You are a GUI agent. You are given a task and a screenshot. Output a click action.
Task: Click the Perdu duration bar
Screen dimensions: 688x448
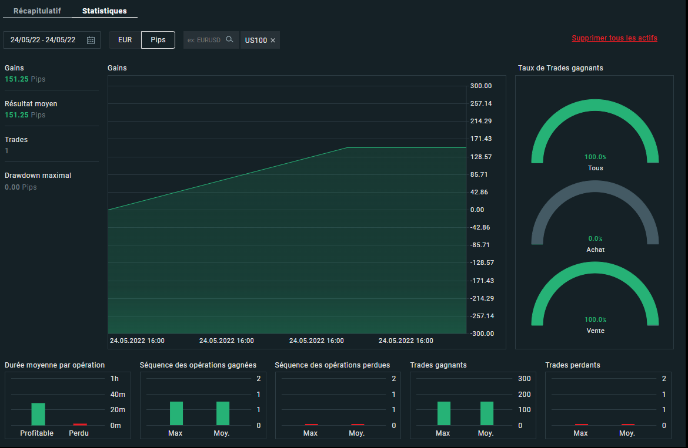click(x=79, y=424)
